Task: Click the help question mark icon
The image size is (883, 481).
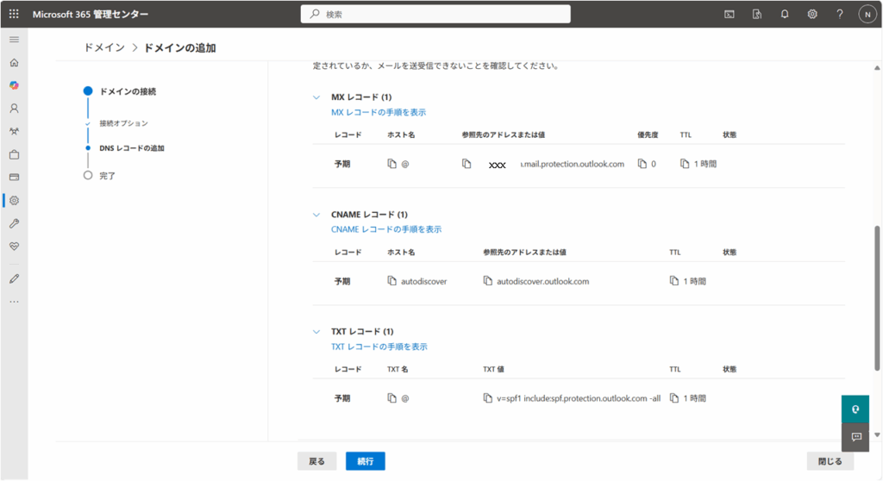Action: [839, 14]
